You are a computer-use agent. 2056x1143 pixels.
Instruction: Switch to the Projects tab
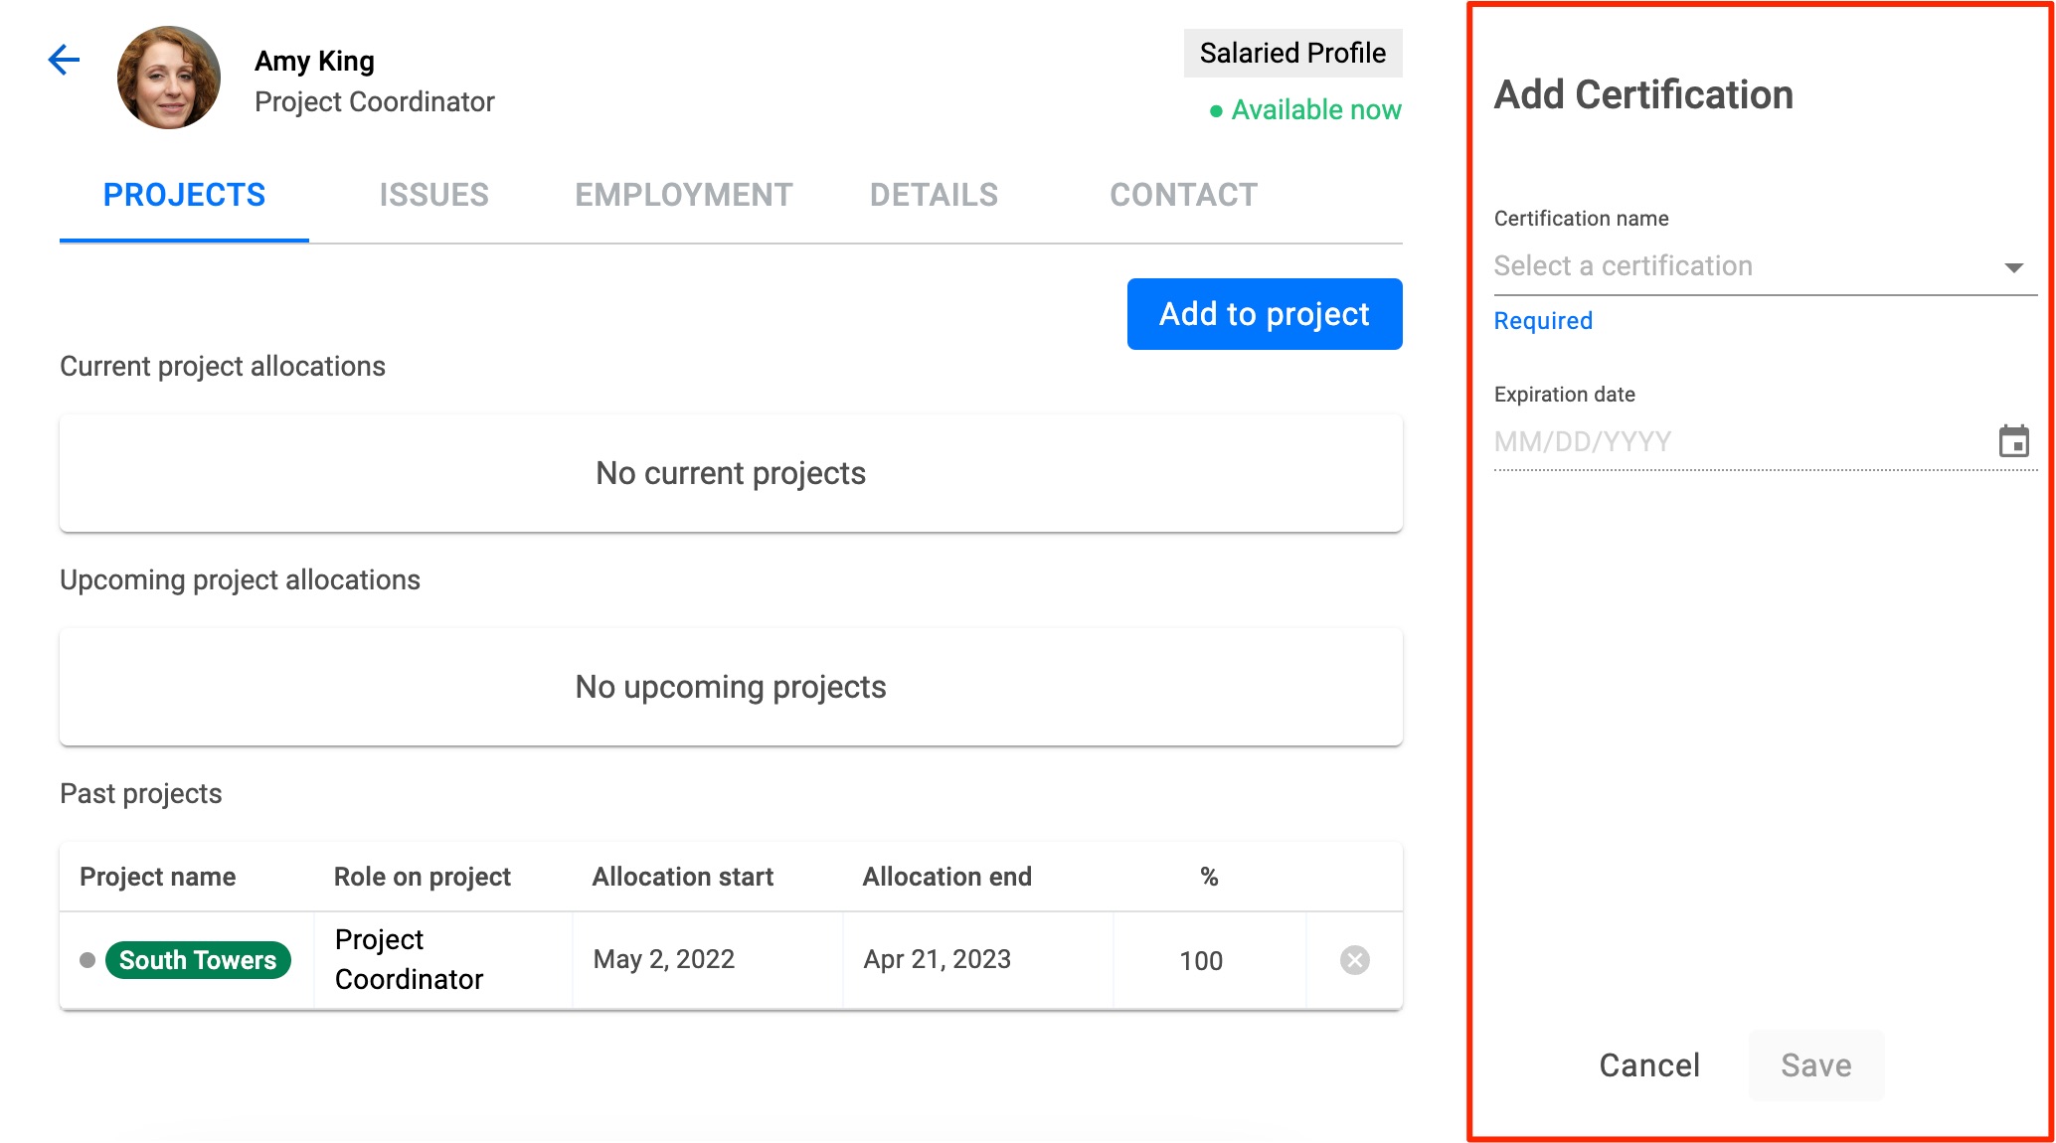[184, 195]
